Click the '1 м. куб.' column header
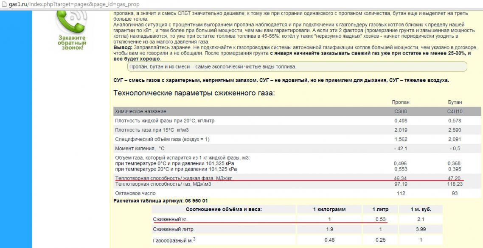The width and height of the screenshot is (483, 248). point(421,209)
